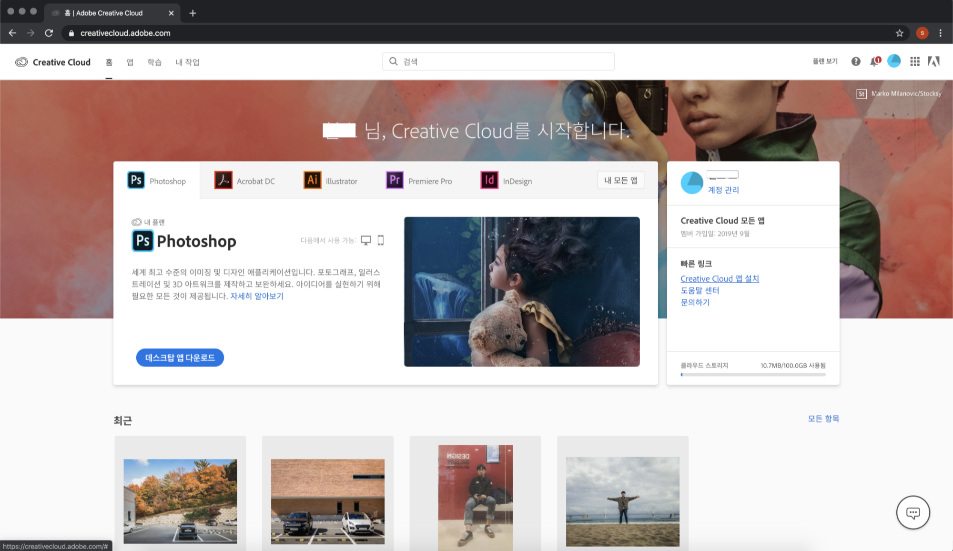Click the 내 모든 앱 button

621,180
